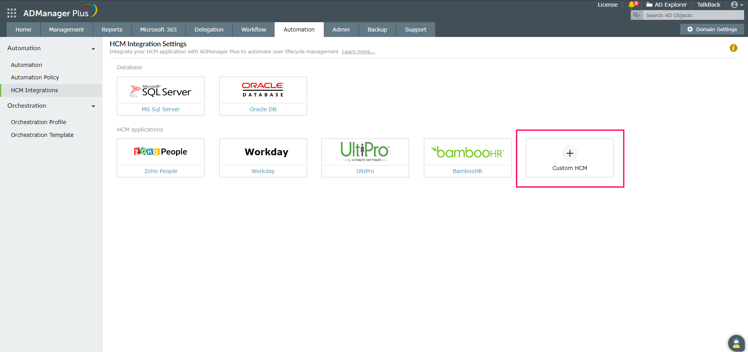Viewport: 748px width, 352px height.
Task: Click the HCM applications section label
Action: click(140, 130)
